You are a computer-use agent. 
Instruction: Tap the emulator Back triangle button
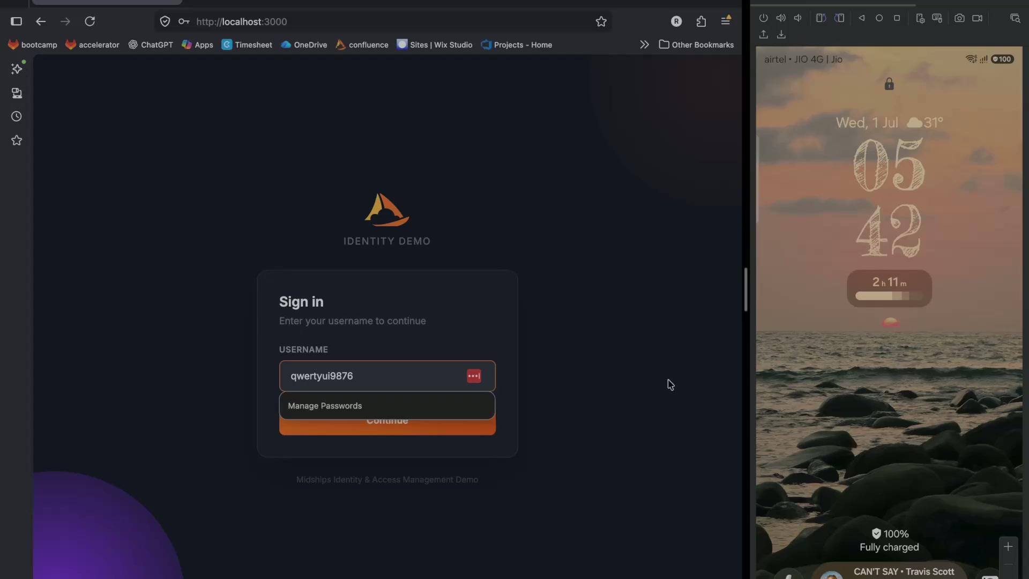(x=861, y=18)
